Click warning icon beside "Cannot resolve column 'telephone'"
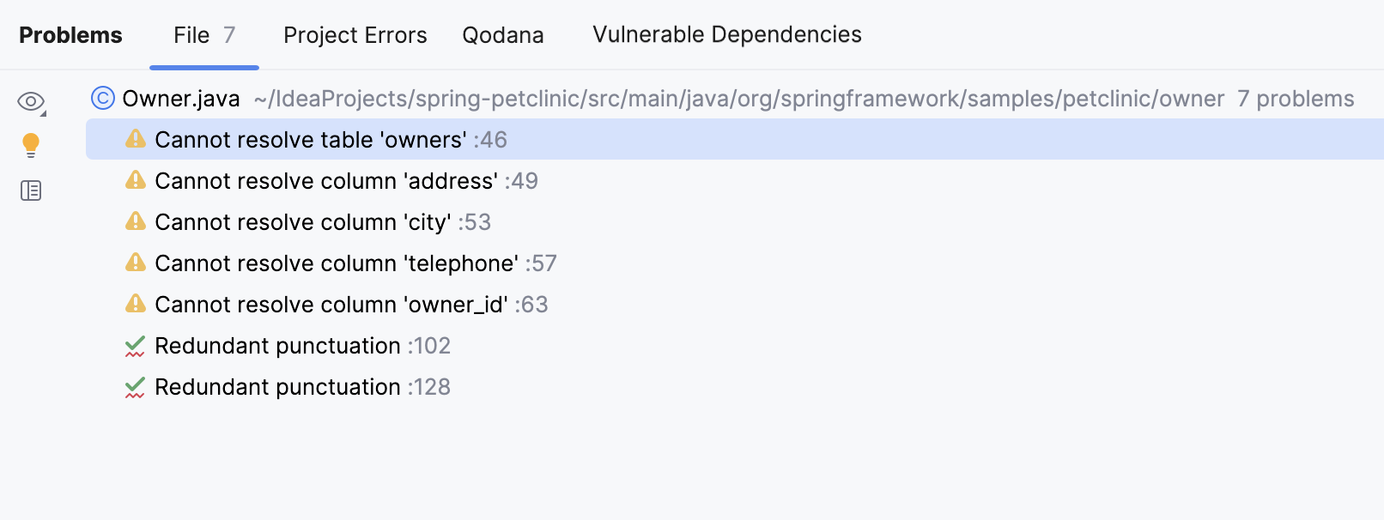This screenshot has width=1384, height=520. click(x=136, y=262)
